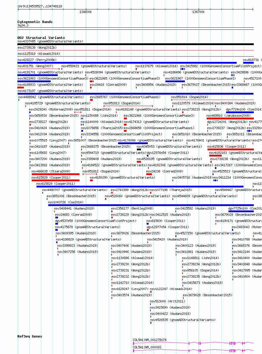Select the COL5A1|NM_000093 gene label
Image resolution: width=262 pixels, height=354 pixels.
[x=147, y=347]
